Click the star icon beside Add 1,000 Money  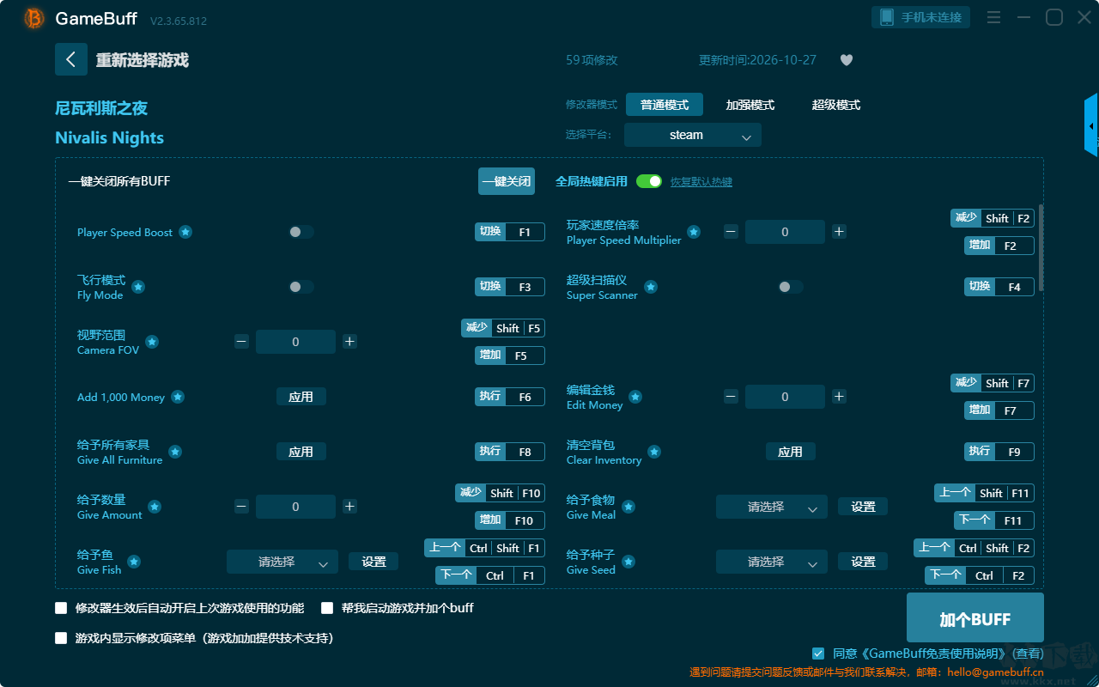(178, 397)
